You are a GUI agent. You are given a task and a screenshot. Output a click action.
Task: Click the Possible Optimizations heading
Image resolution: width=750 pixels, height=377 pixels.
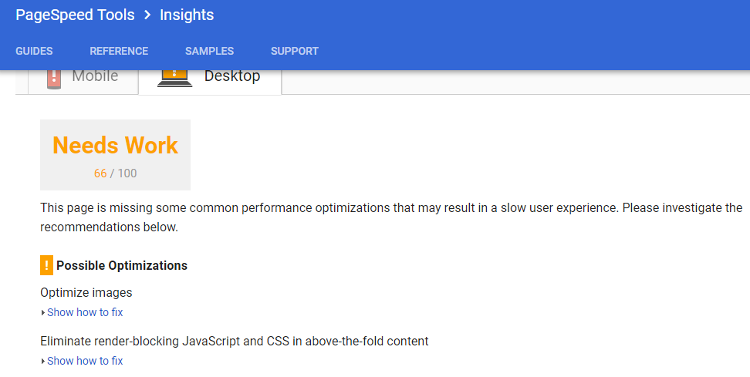click(x=122, y=266)
